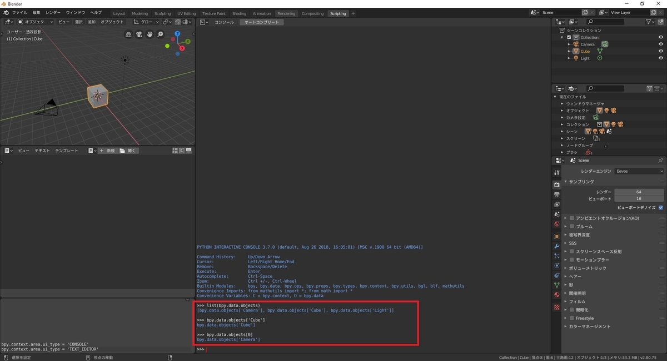Switch to the Layout workspace tab
The image size is (667, 361).
tap(119, 13)
